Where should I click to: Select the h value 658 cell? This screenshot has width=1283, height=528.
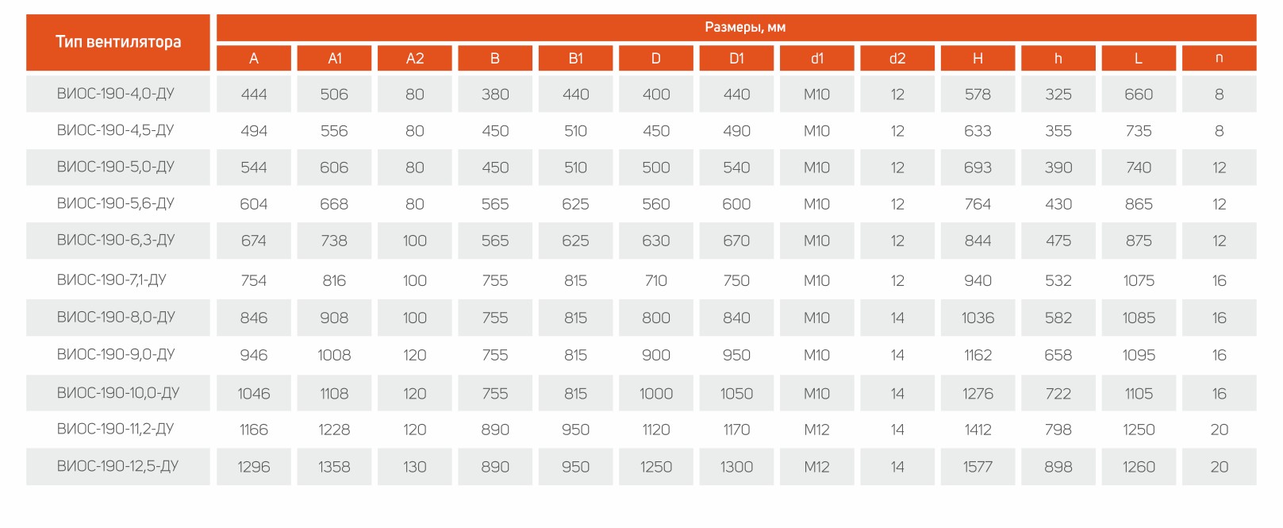point(1058,355)
